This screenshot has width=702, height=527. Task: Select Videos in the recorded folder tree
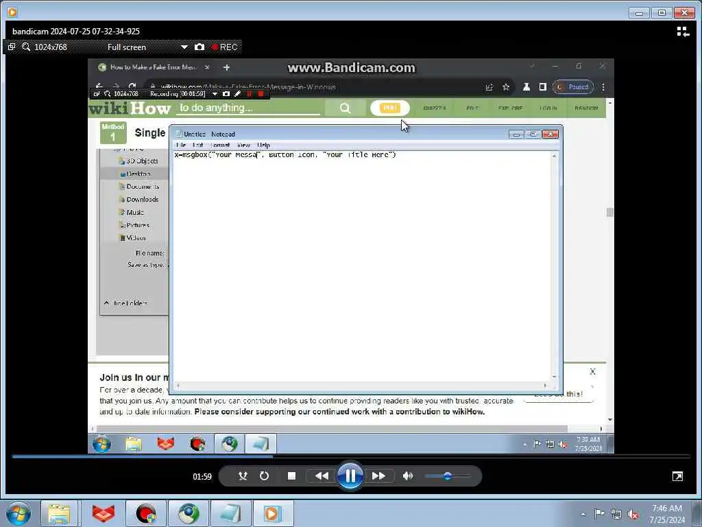[x=132, y=238]
